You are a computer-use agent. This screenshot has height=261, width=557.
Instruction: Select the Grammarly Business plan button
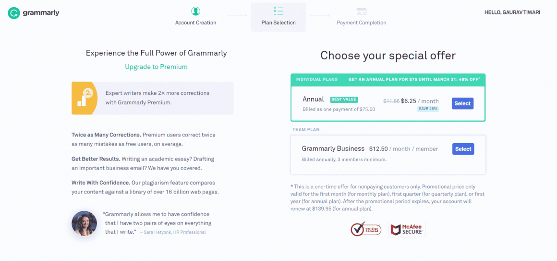click(463, 149)
